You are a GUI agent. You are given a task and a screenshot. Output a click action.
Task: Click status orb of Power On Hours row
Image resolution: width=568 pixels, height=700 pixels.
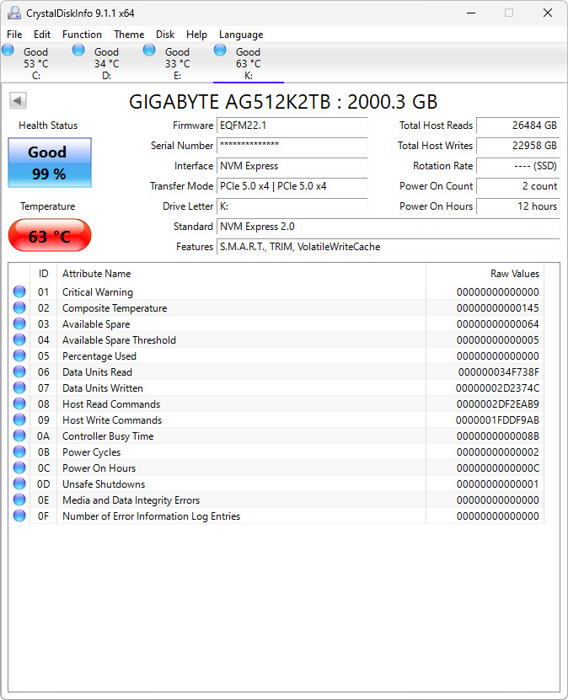click(x=19, y=468)
